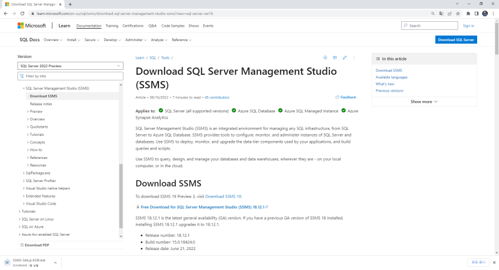Open the Shows tab

[193, 26]
